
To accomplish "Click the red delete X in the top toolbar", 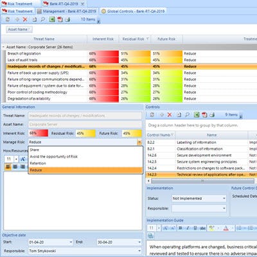I will pyautogui.click(x=25, y=19).
